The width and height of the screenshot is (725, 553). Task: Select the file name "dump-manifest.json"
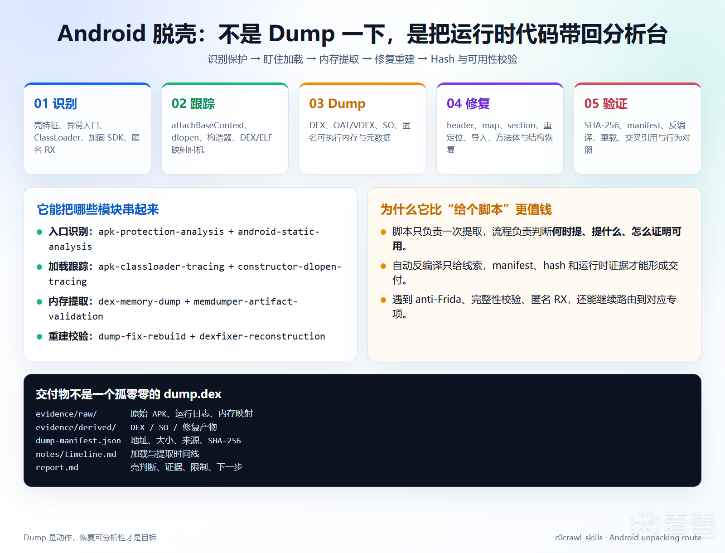[78, 441]
